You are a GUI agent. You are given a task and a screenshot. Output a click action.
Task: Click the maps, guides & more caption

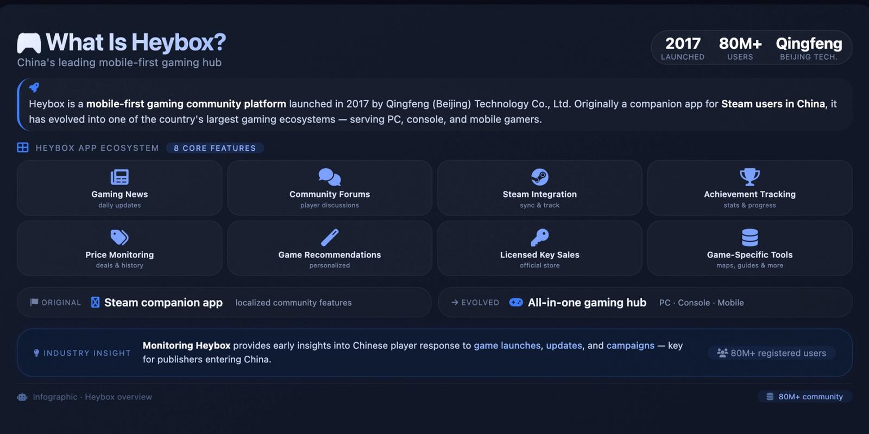point(750,265)
